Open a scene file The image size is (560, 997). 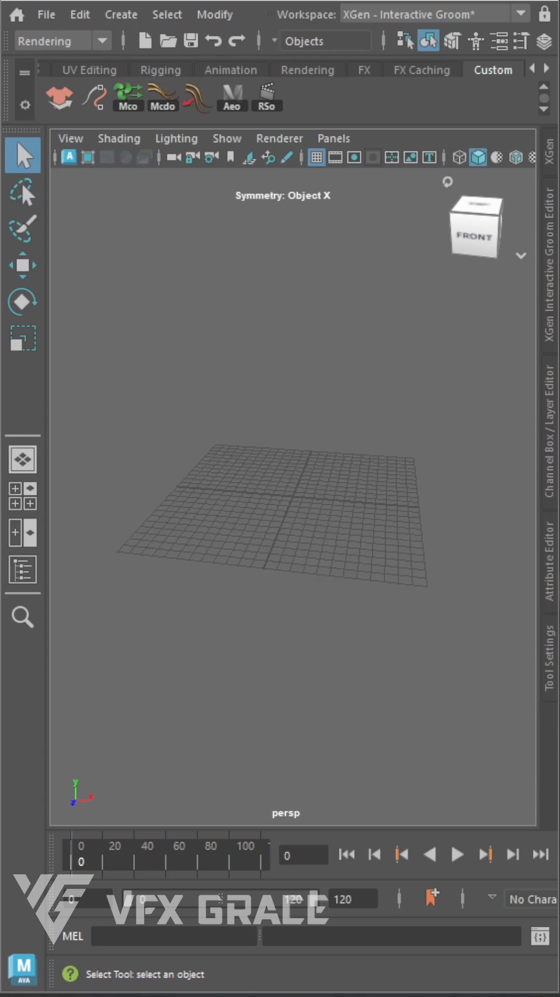(x=168, y=41)
